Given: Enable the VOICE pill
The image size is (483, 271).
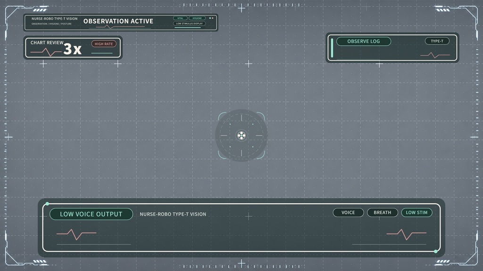Looking at the screenshot, I should pos(348,213).
